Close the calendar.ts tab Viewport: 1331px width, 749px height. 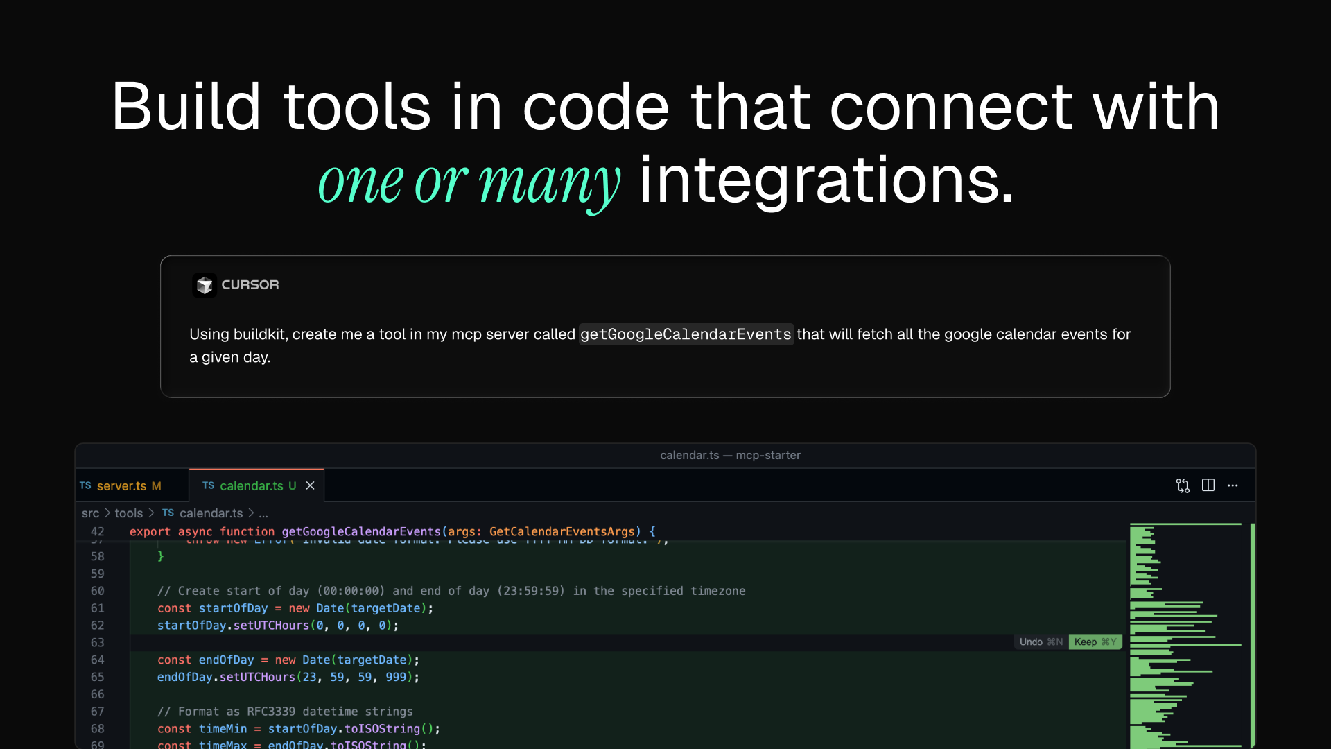[310, 485]
